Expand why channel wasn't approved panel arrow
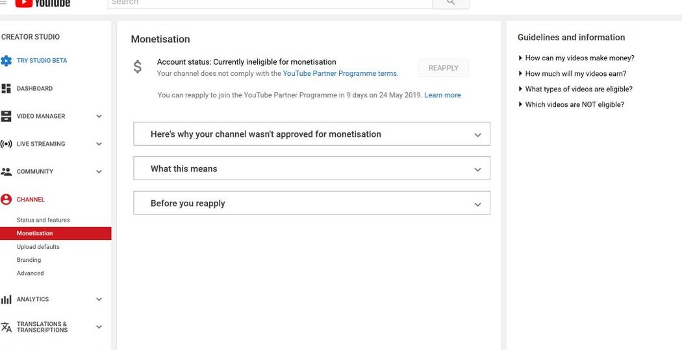This screenshot has width=682, height=350. click(x=477, y=135)
